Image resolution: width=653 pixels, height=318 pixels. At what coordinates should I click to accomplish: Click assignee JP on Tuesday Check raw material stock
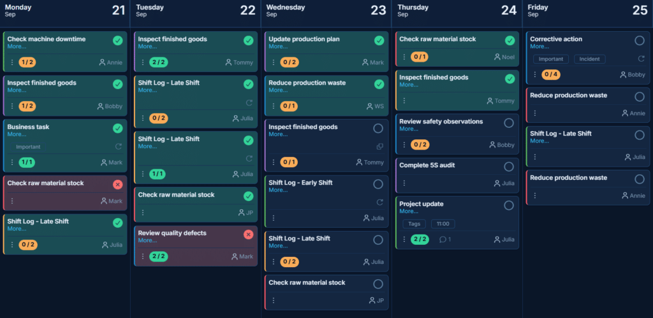pyautogui.click(x=246, y=212)
